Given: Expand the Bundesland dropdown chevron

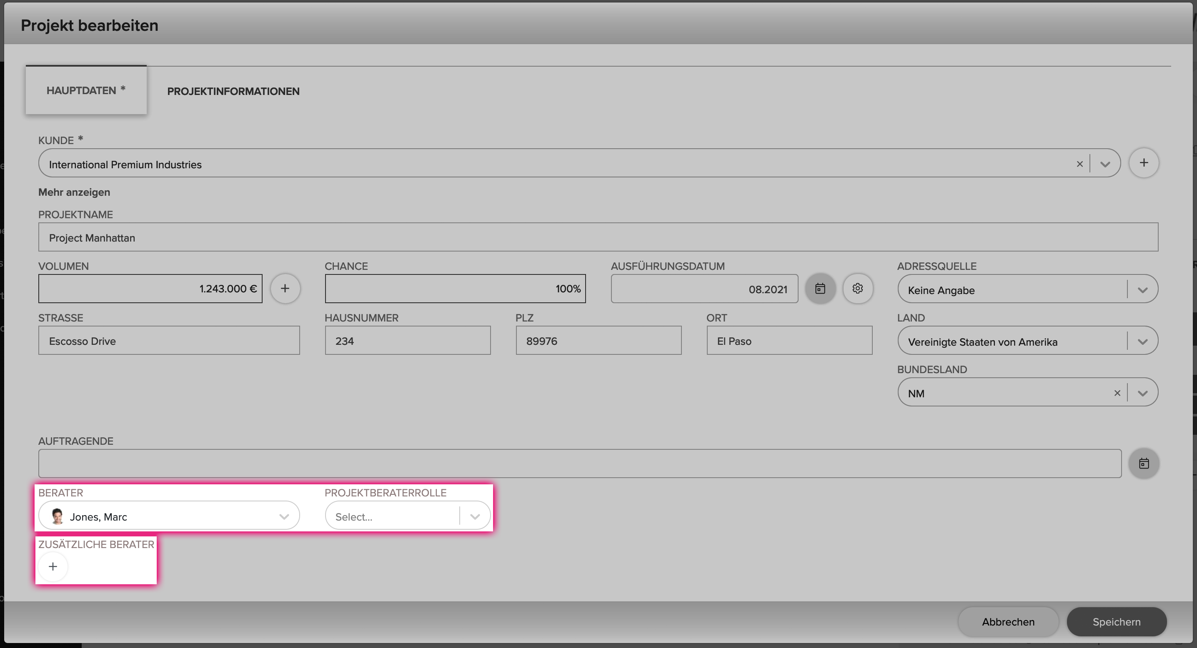Looking at the screenshot, I should pyautogui.click(x=1143, y=393).
